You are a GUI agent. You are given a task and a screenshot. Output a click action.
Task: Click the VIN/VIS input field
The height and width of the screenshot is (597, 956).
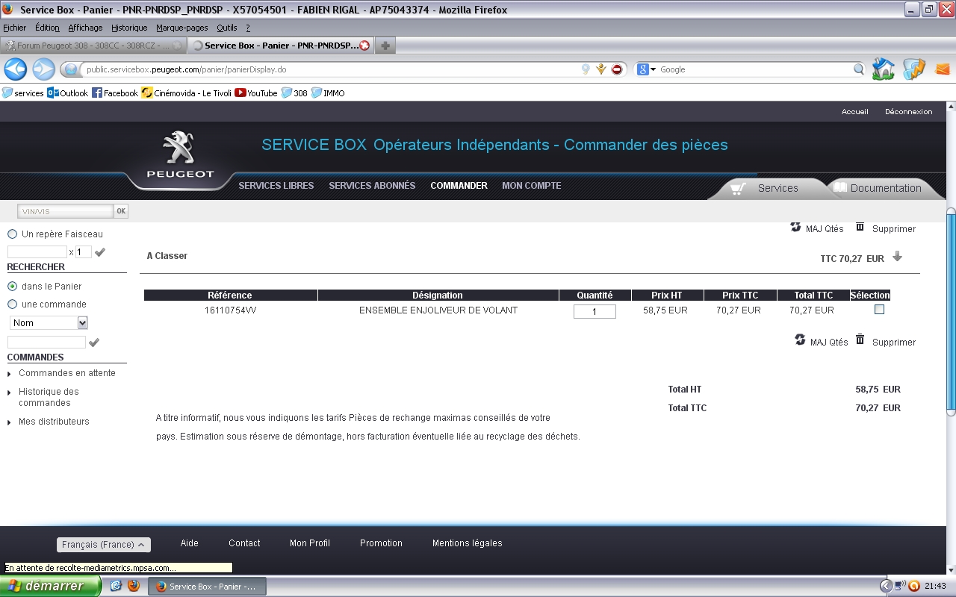tap(66, 211)
